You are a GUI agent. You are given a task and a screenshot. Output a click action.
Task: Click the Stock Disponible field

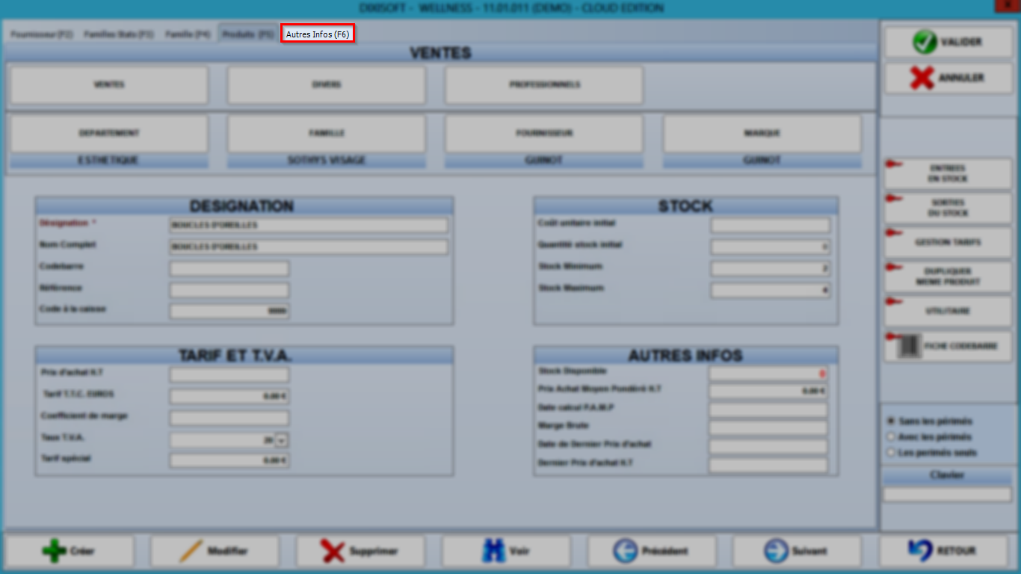click(x=768, y=373)
